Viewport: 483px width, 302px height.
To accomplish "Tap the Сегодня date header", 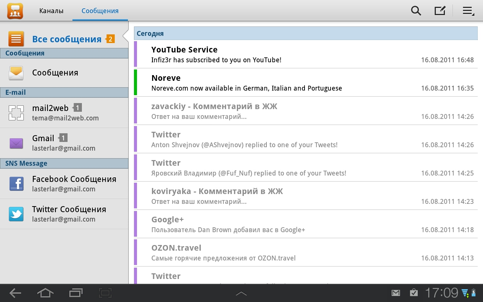I will (306, 34).
